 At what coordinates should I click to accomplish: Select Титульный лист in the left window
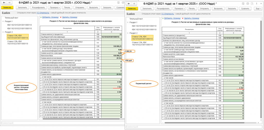[11, 18]
